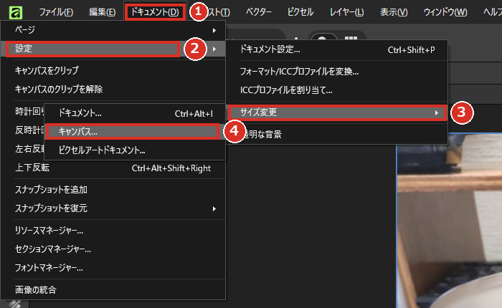The width and height of the screenshot is (502, 308).
Task: Open the ピクセル menu
Action: (x=300, y=12)
